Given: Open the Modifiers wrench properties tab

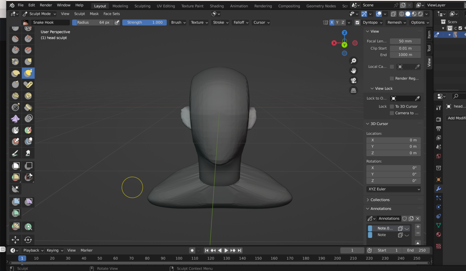Looking at the screenshot, I should pos(438,189).
